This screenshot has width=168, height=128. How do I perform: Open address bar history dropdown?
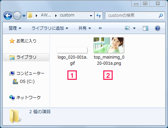pyautogui.click(x=91, y=15)
